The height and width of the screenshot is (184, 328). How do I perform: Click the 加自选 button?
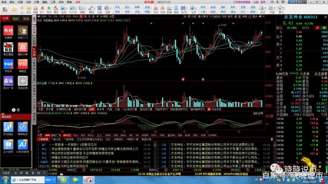(x=217, y=16)
